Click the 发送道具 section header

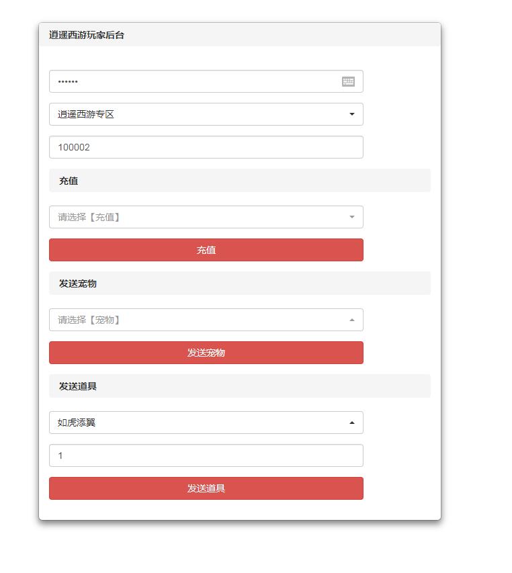pos(78,386)
